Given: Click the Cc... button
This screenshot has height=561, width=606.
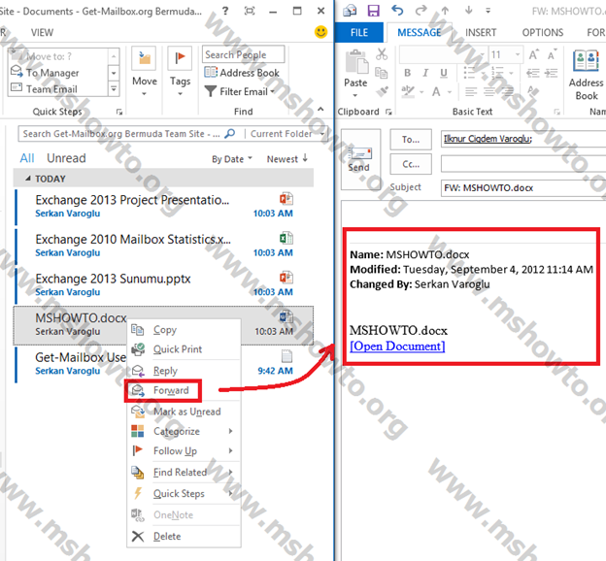Looking at the screenshot, I should tap(411, 164).
